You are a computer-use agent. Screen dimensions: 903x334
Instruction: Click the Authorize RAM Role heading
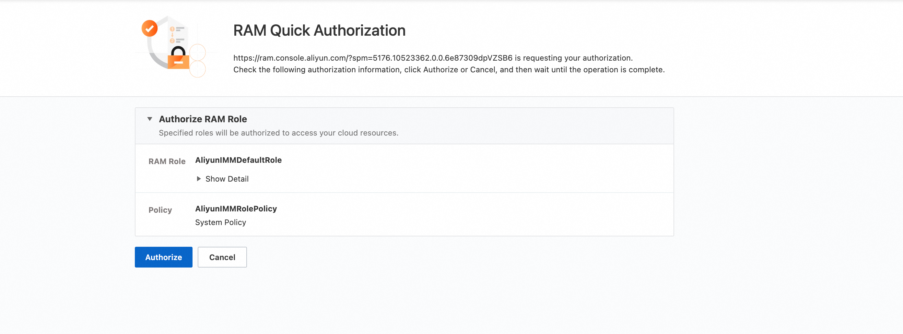coord(203,119)
